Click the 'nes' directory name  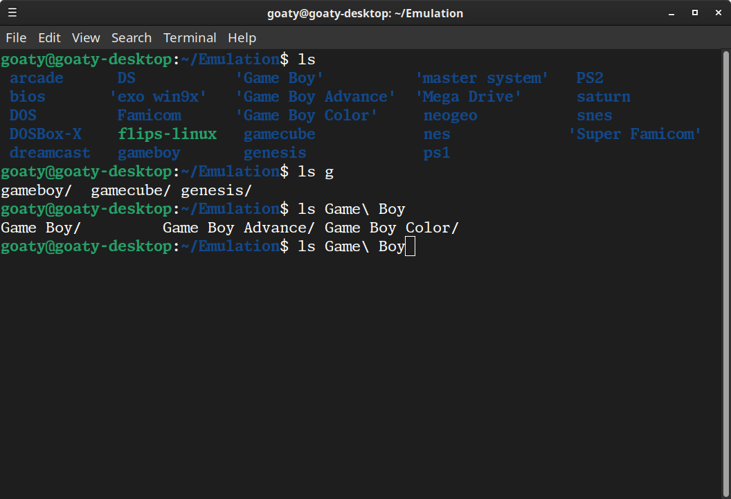click(x=437, y=134)
